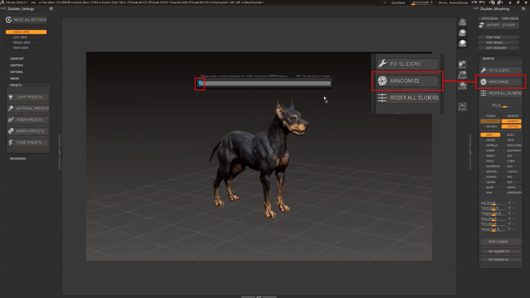This screenshot has height=298, width=530.
Task: Expand the Lighting settings section
Action: point(17,65)
